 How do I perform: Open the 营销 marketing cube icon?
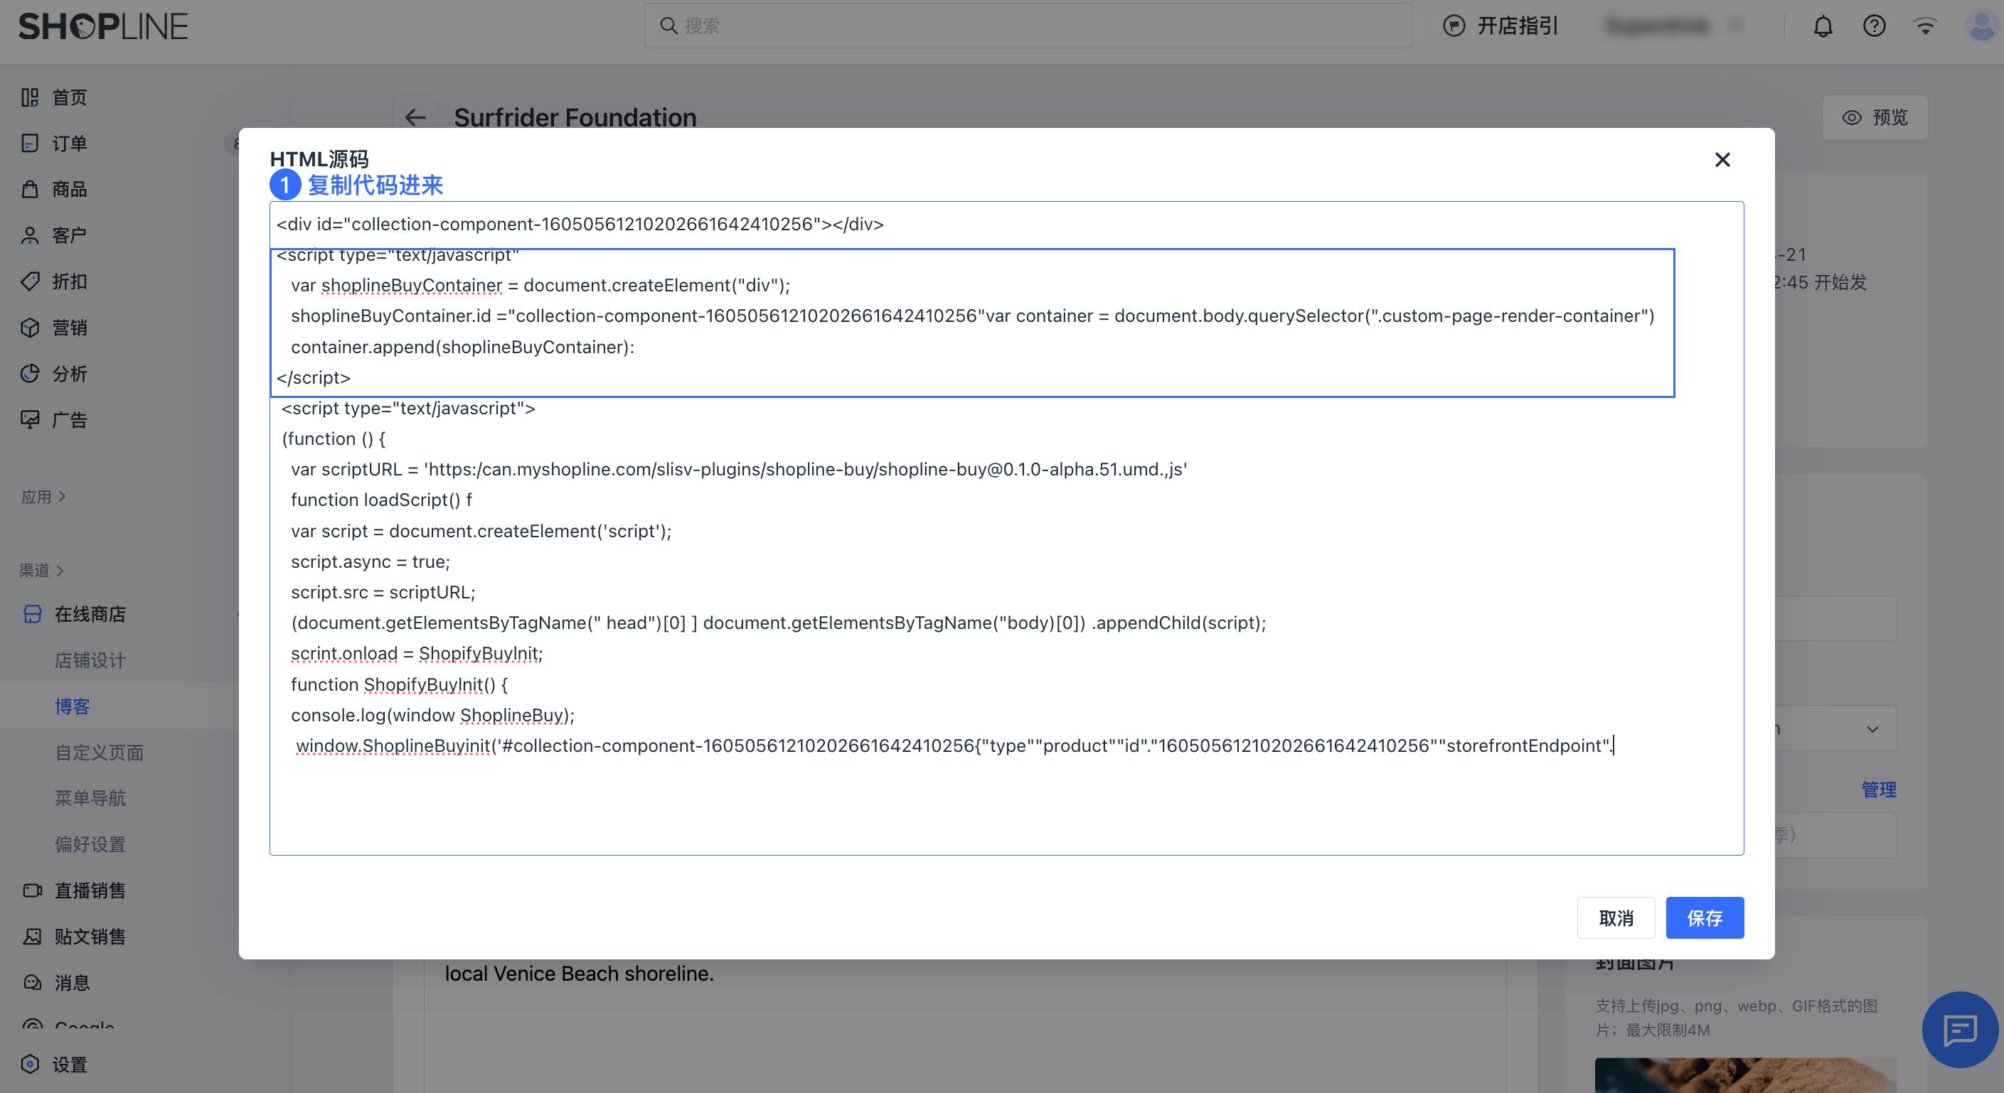(x=30, y=328)
